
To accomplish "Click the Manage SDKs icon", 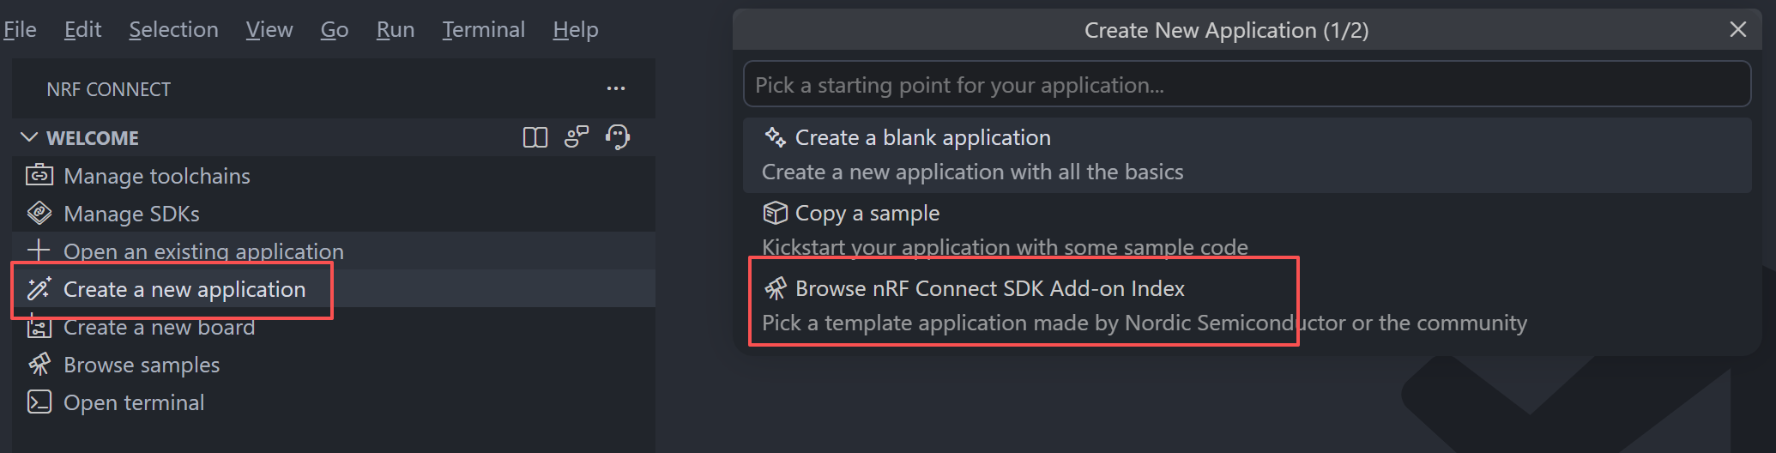I will click(39, 213).
